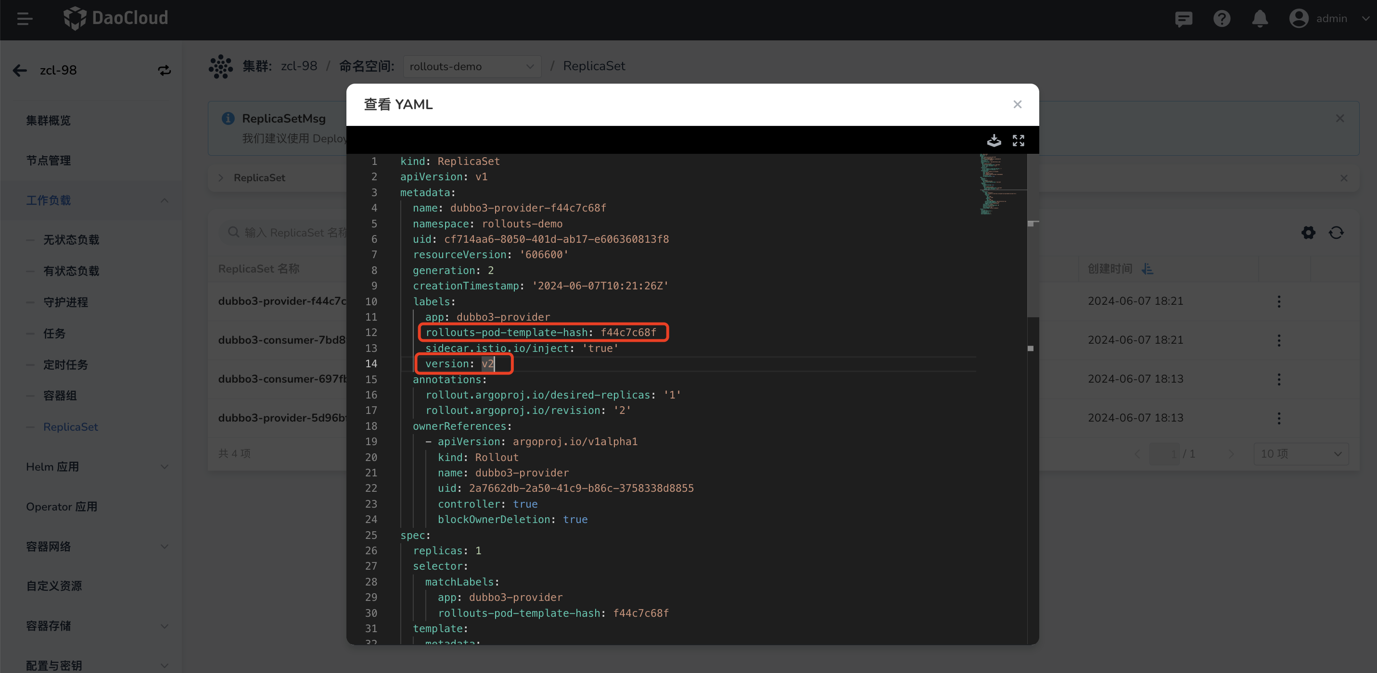Click the close button on YAML dialog
Screen dimensions: 1377x673
pyautogui.click(x=1018, y=103)
